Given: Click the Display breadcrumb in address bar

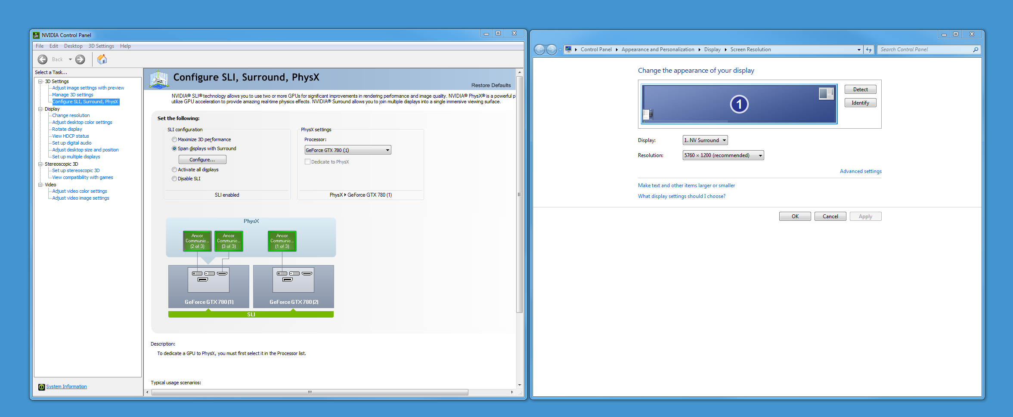Looking at the screenshot, I should coord(712,49).
